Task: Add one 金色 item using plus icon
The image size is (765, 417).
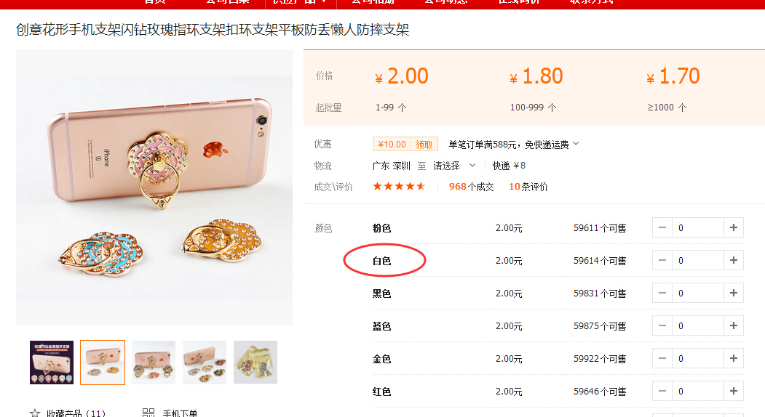Action: pos(733,358)
